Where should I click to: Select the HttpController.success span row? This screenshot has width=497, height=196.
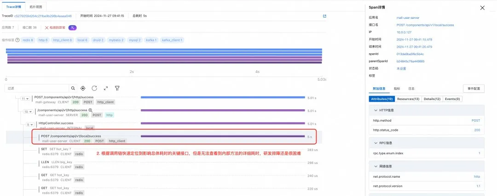tap(56, 123)
